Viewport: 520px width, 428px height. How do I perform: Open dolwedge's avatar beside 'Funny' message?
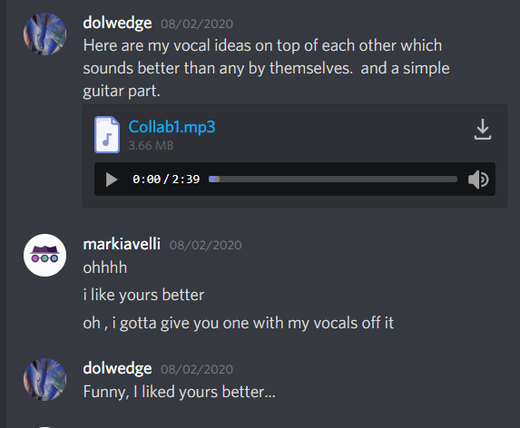click(x=44, y=379)
